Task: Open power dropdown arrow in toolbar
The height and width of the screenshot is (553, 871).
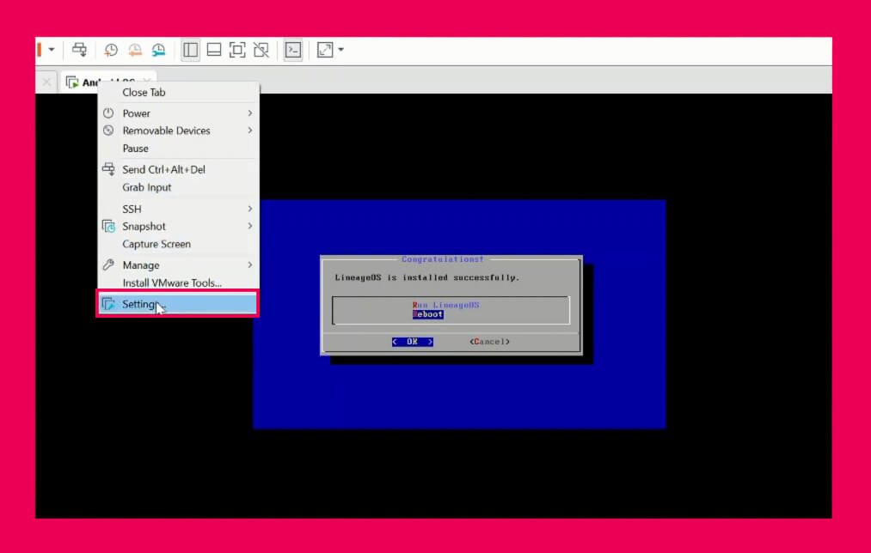Action: (51, 50)
